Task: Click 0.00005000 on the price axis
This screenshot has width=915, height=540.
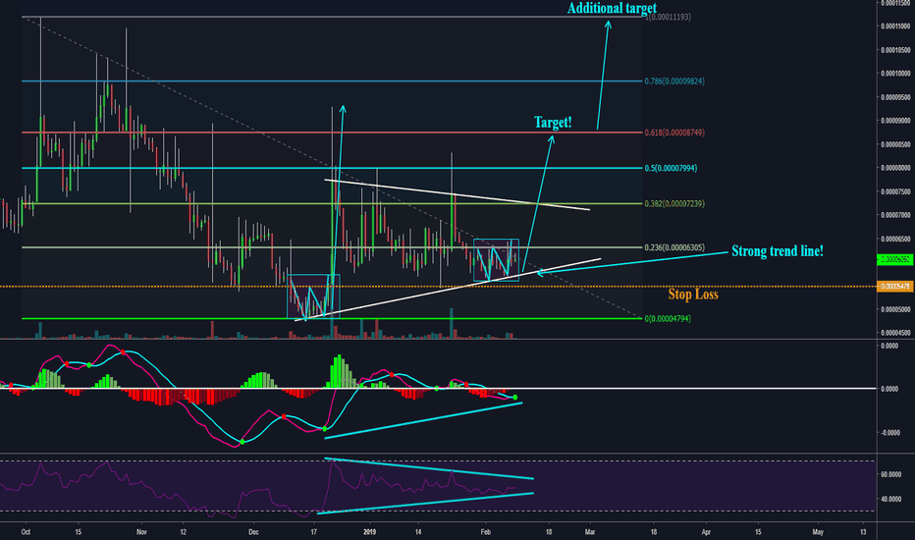Action: (x=895, y=309)
